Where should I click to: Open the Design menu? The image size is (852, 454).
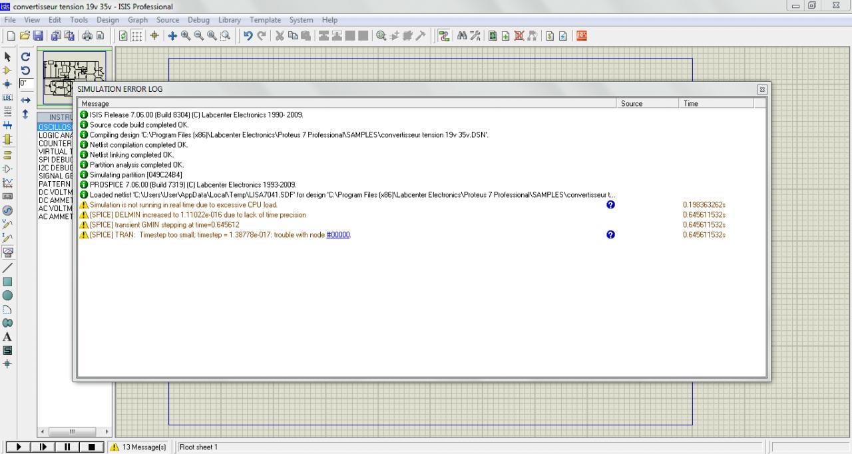pyautogui.click(x=107, y=20)
